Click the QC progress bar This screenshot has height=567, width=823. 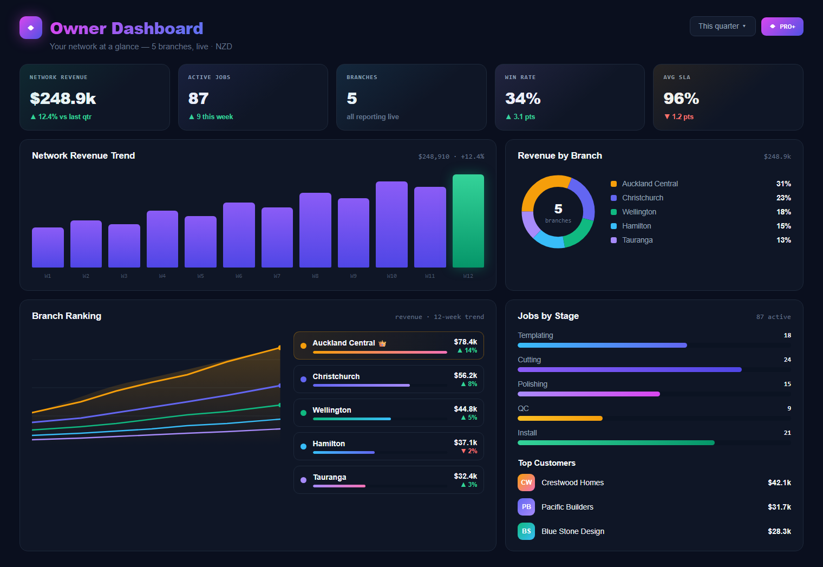tap(654, 418)
